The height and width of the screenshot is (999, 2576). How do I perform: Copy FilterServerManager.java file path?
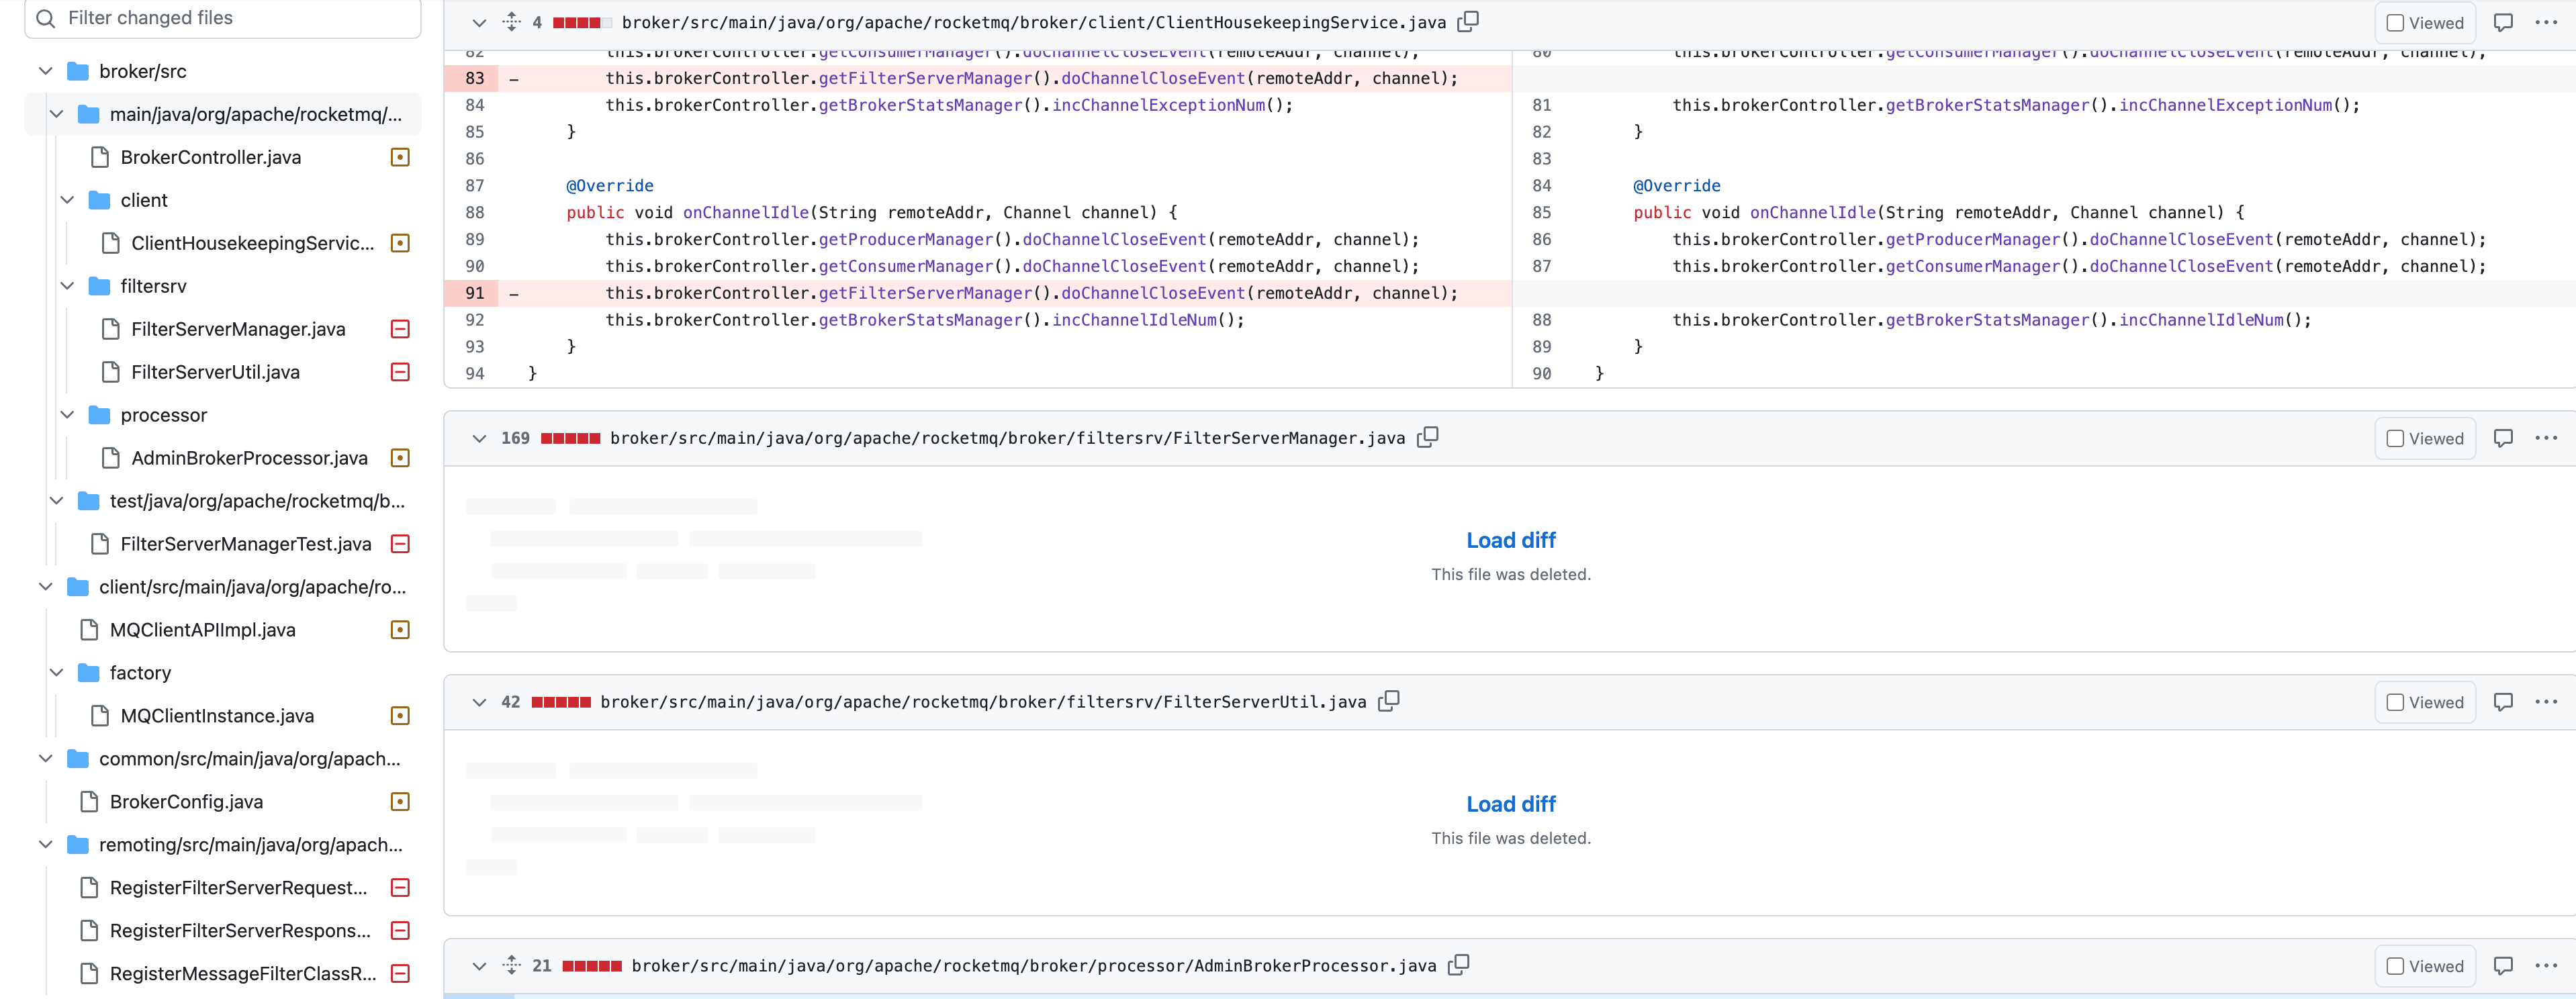pos(1428,438)
